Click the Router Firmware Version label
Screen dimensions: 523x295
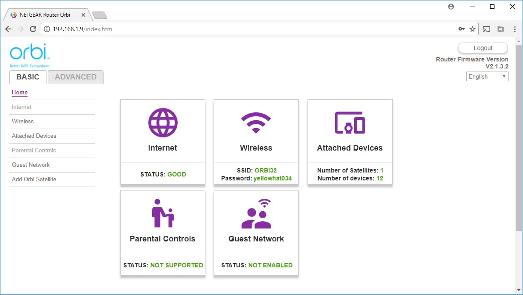[x=472, y=59]
